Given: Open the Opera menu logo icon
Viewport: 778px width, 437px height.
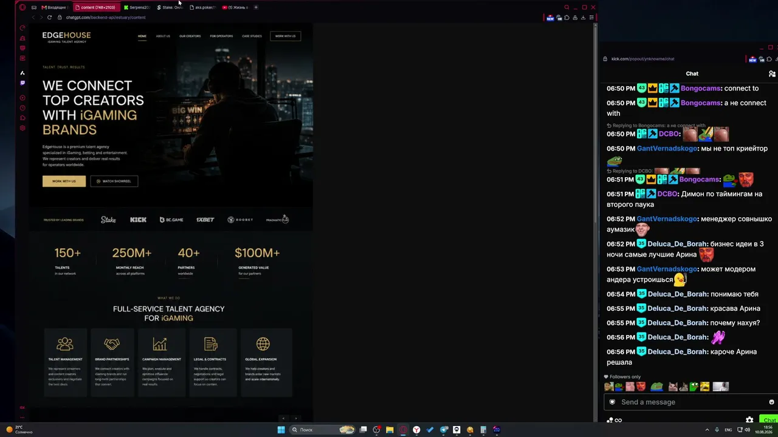Looking at the screenshot, I should click(x=22, y=7).
